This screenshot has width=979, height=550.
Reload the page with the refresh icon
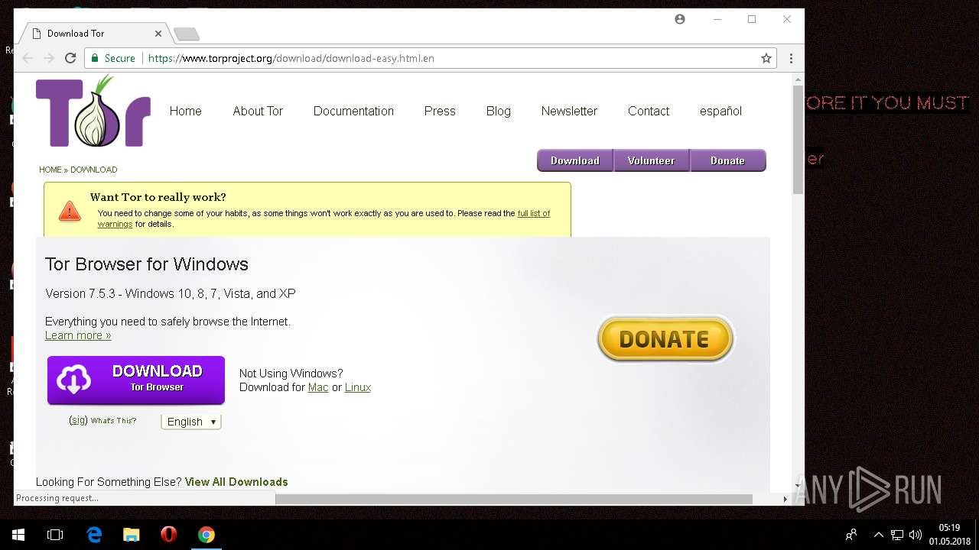coord(70,58)
